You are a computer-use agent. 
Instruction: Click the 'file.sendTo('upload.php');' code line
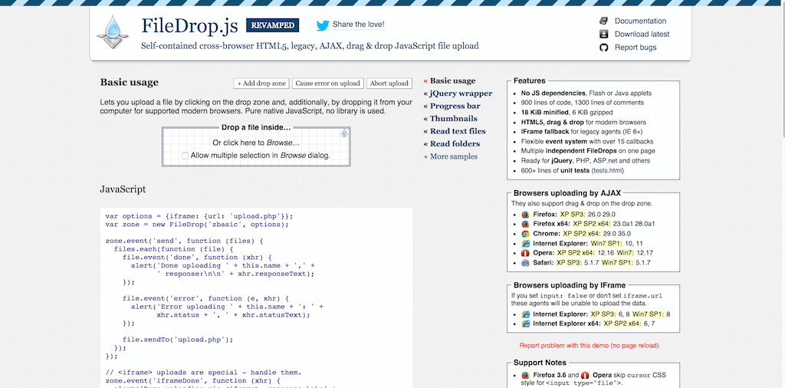click(x=178, y=340)
